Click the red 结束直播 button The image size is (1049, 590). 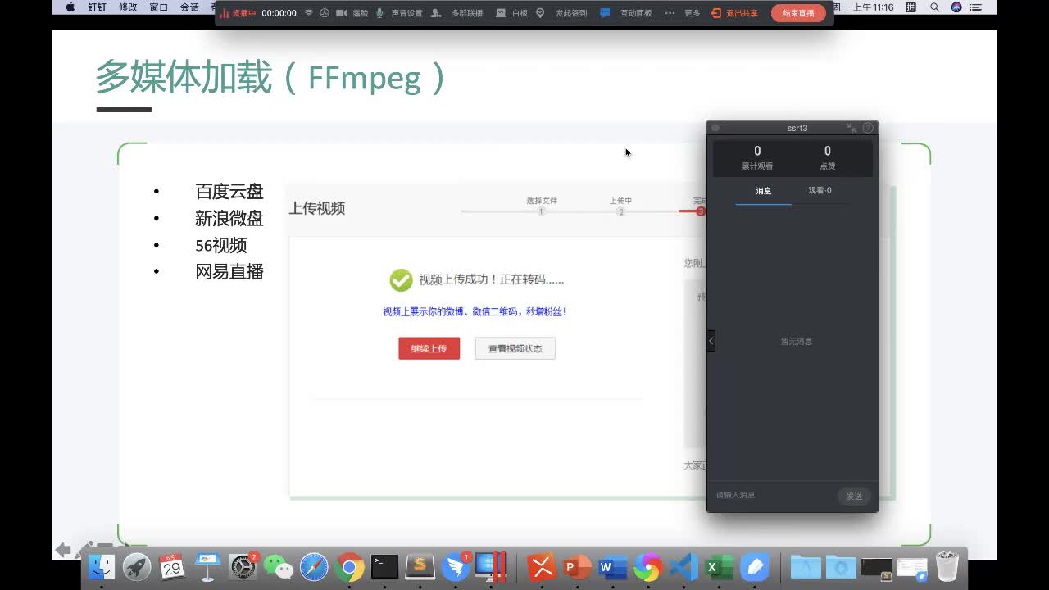798,13
